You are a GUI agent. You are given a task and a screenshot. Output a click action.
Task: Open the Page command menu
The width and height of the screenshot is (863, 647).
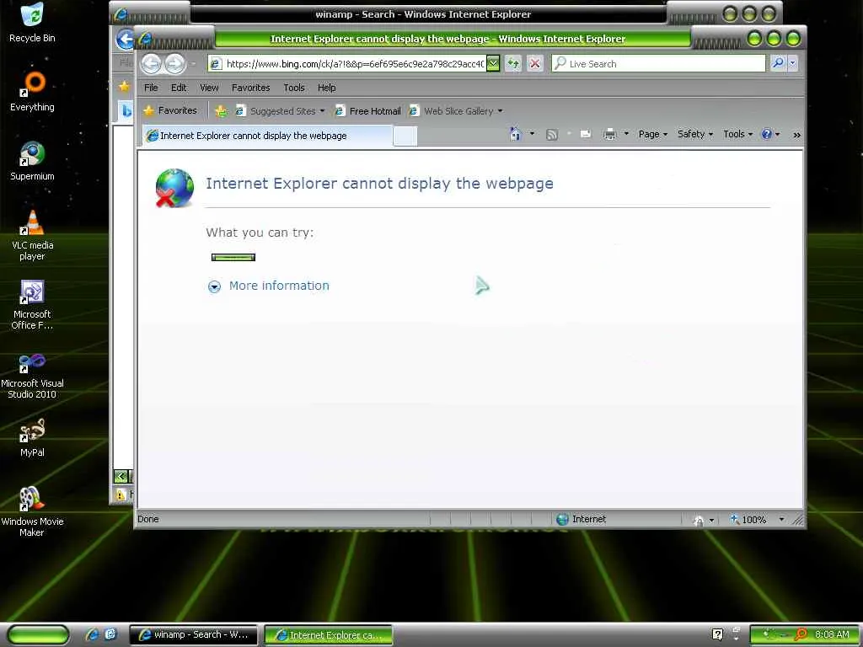[x=653, y=134]
